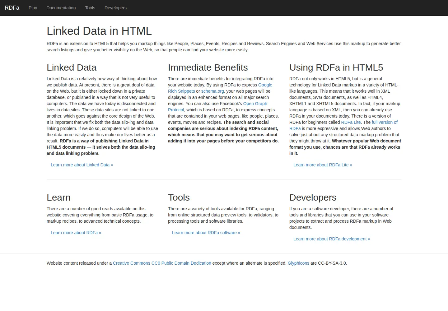Open the Play menu item

33,8
